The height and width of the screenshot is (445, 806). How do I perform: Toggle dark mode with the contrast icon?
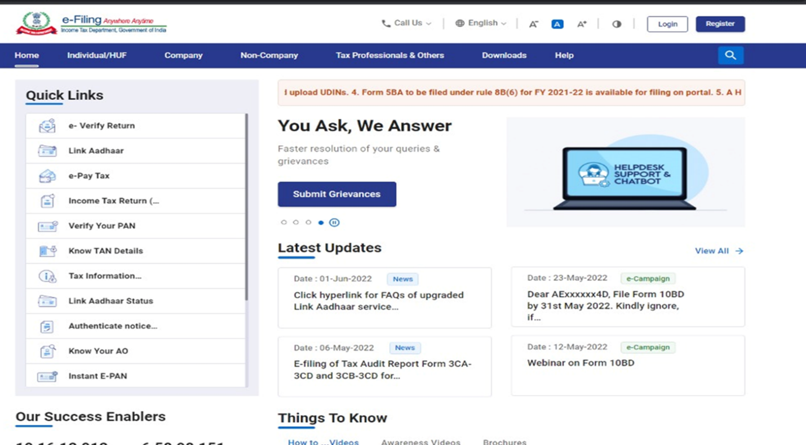(x=617, y=24)
